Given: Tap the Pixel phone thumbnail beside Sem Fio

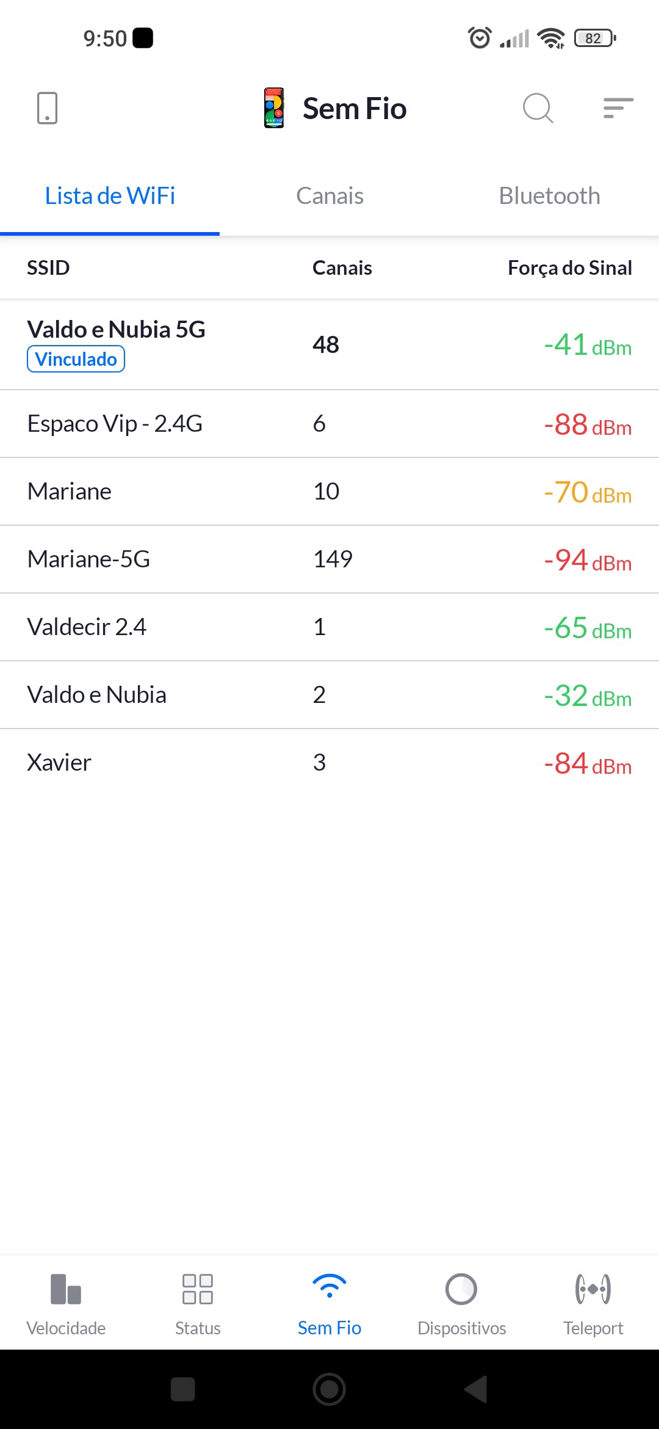Looking at the screenshot, I should click(x=274, y=108).
